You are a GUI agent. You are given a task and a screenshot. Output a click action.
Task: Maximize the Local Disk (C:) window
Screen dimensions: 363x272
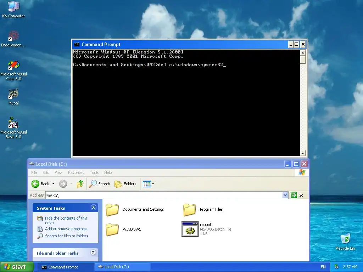pos(296,164)
